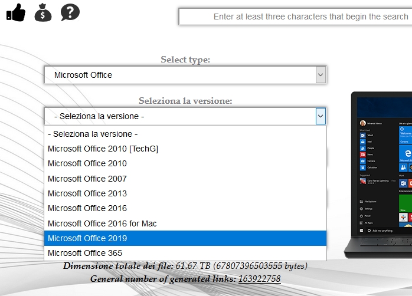
Task: Choose Microsoft Office 365 option
Action: tap(185, 253)
